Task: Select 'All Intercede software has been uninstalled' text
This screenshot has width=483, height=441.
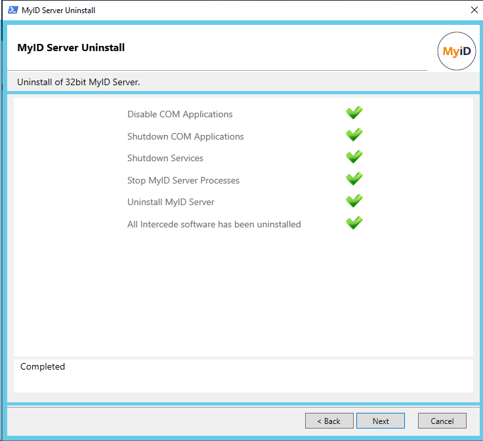Action: tap(214, 225)
